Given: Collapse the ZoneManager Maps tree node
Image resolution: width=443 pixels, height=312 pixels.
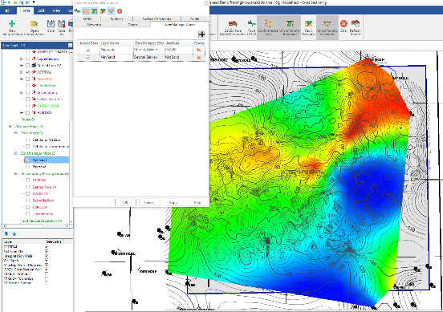Looking at the screenshot, I should pos(16,153).
